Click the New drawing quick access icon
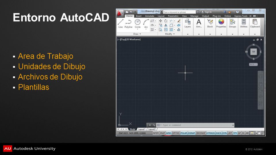The height and width of the screenshot is (155, 276). (127, 12)
